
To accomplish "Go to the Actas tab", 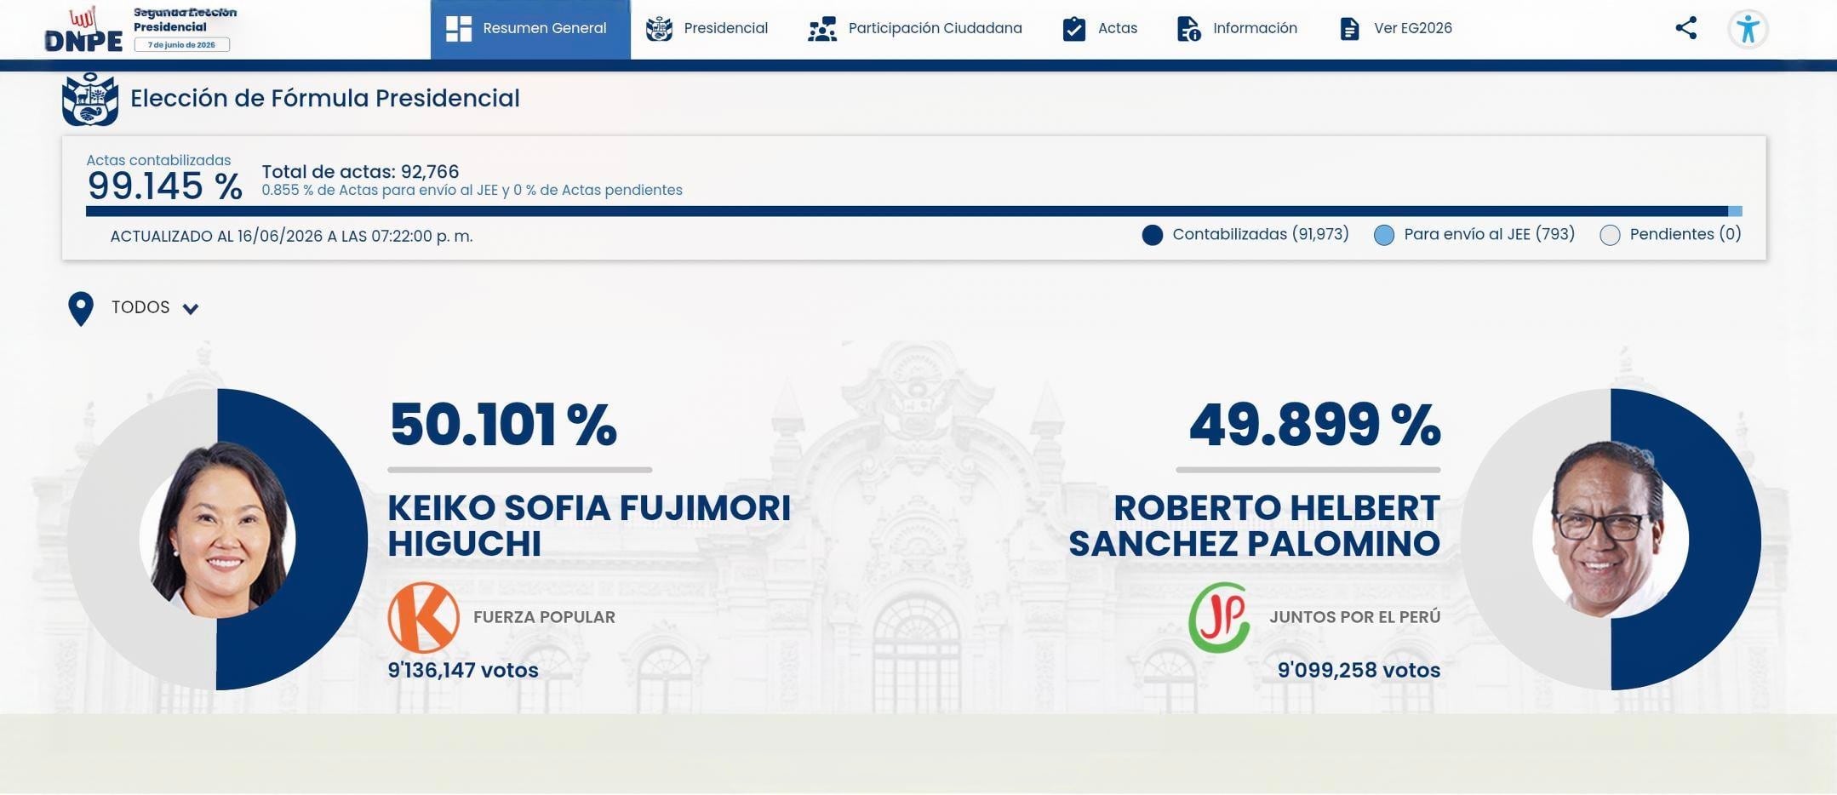I will coord(1100,29).
